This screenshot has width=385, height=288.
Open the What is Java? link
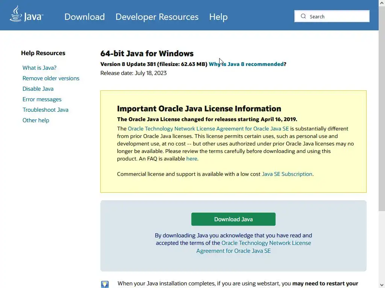point(39,68)
